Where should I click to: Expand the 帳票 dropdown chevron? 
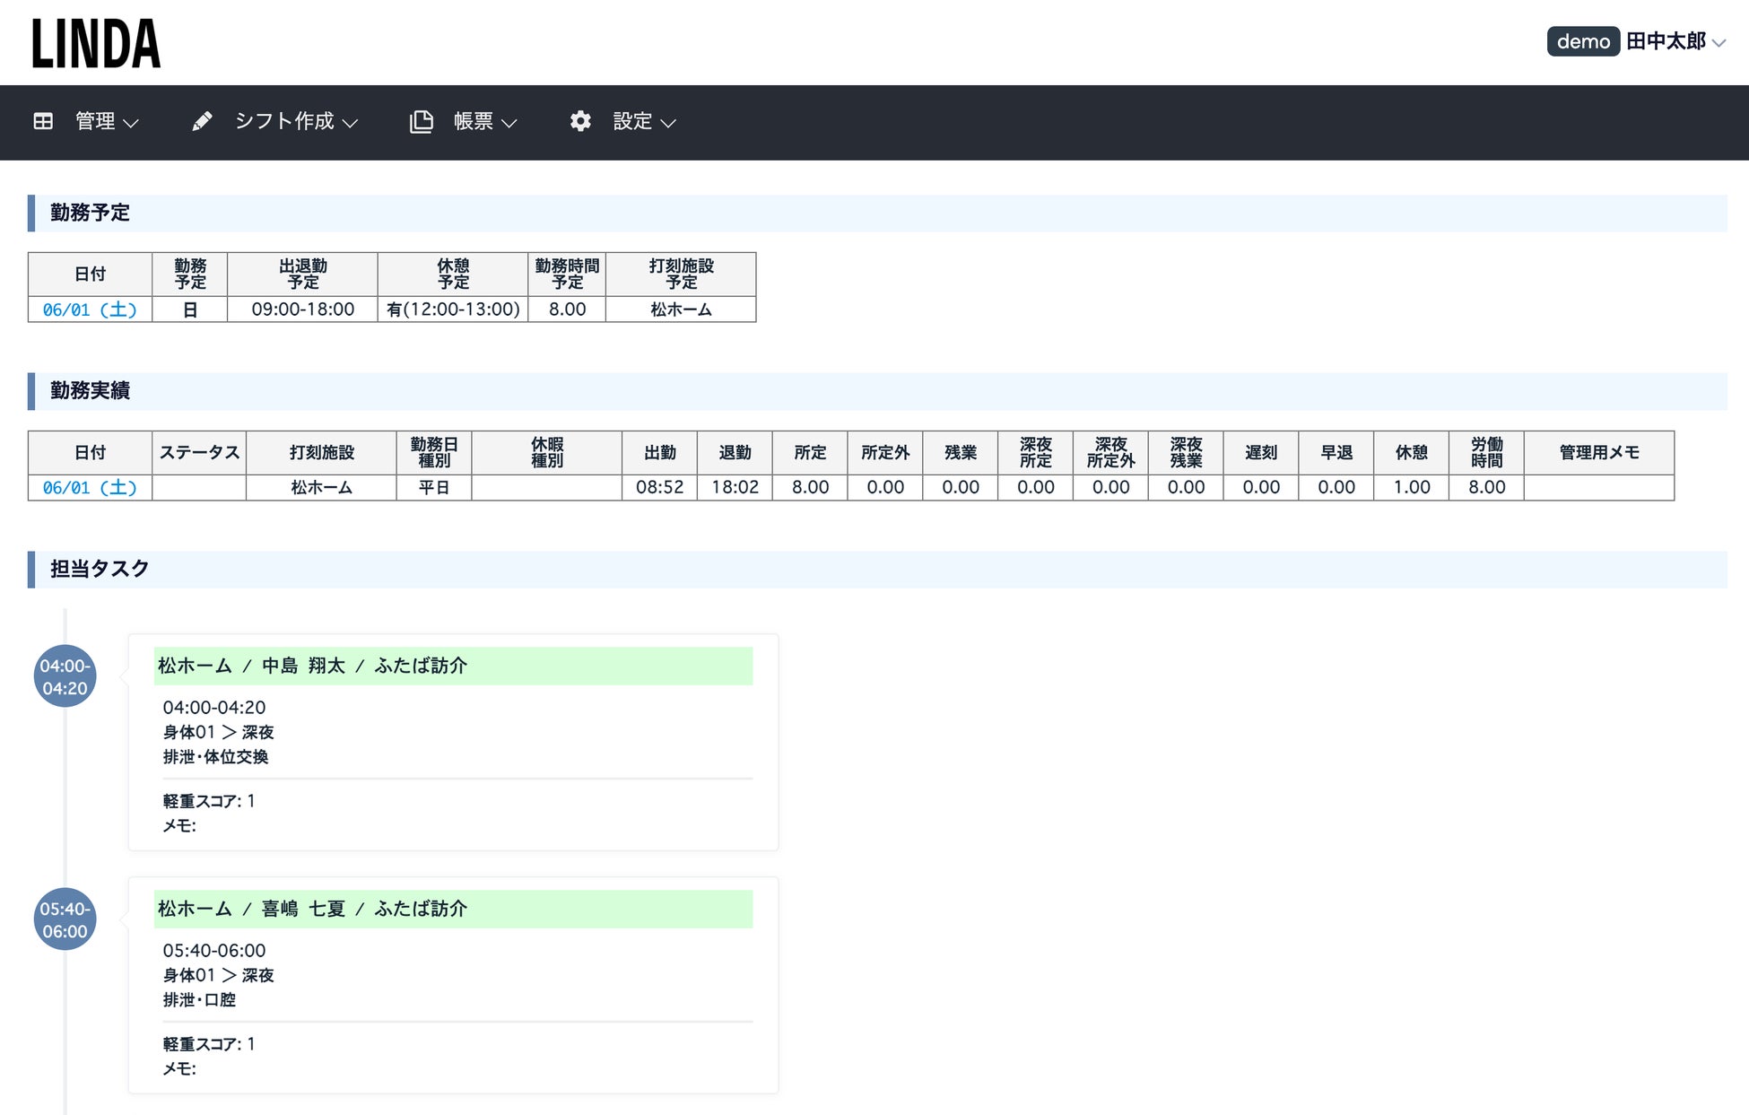[x=509, y=123]
